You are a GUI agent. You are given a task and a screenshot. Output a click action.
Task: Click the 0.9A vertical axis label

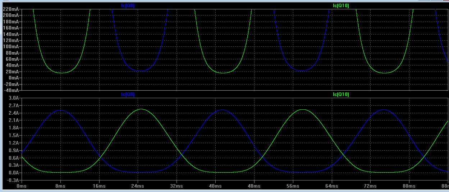coord(14,150)
